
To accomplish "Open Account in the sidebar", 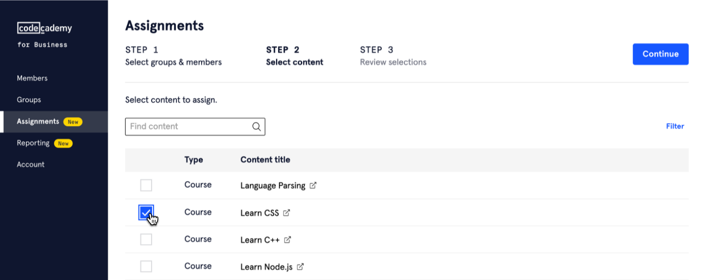I will 30,164.
